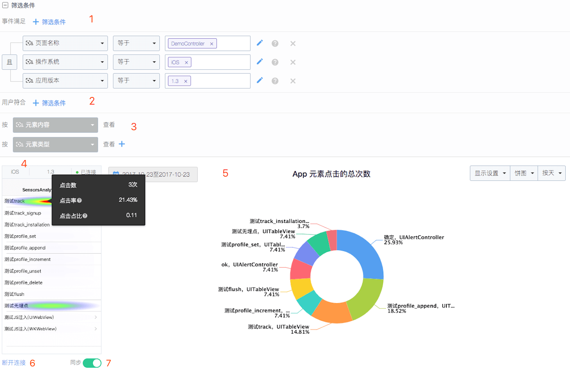570x373 pixels.
Task: Collapse the 筛选条件 section
Action: (x=5, y=5)
